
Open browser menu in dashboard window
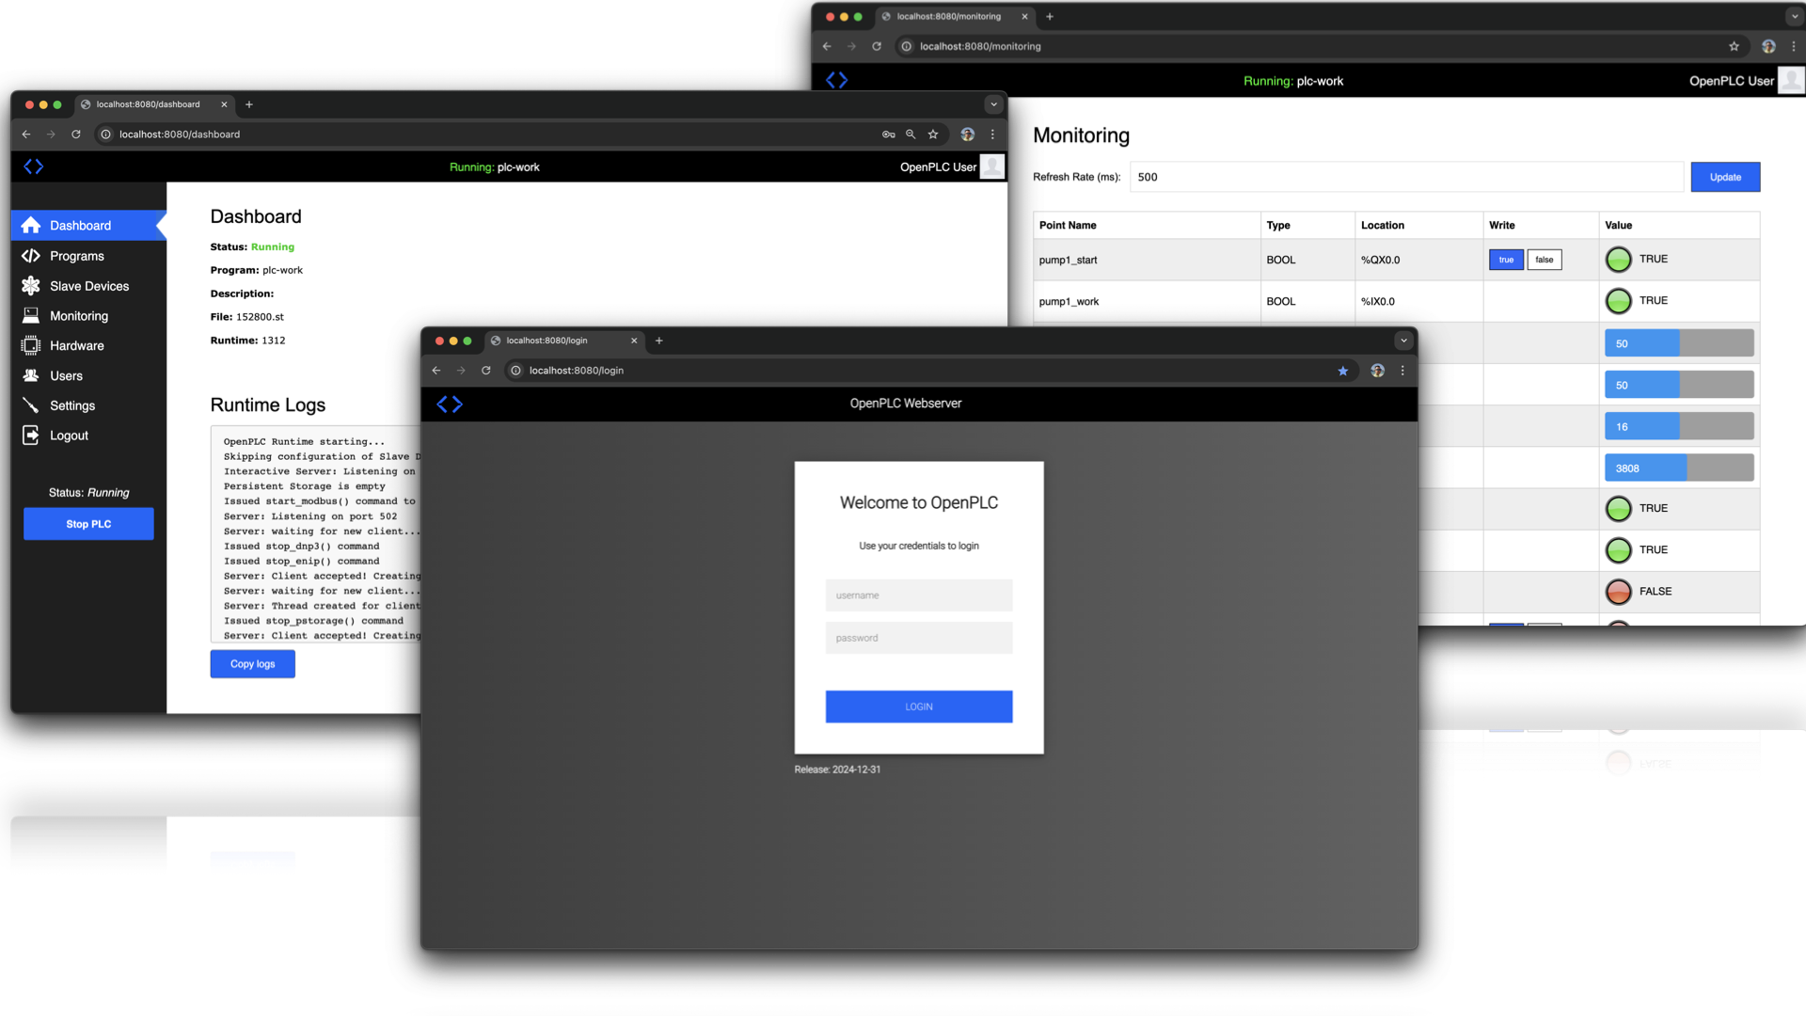(x=992, y=135)
